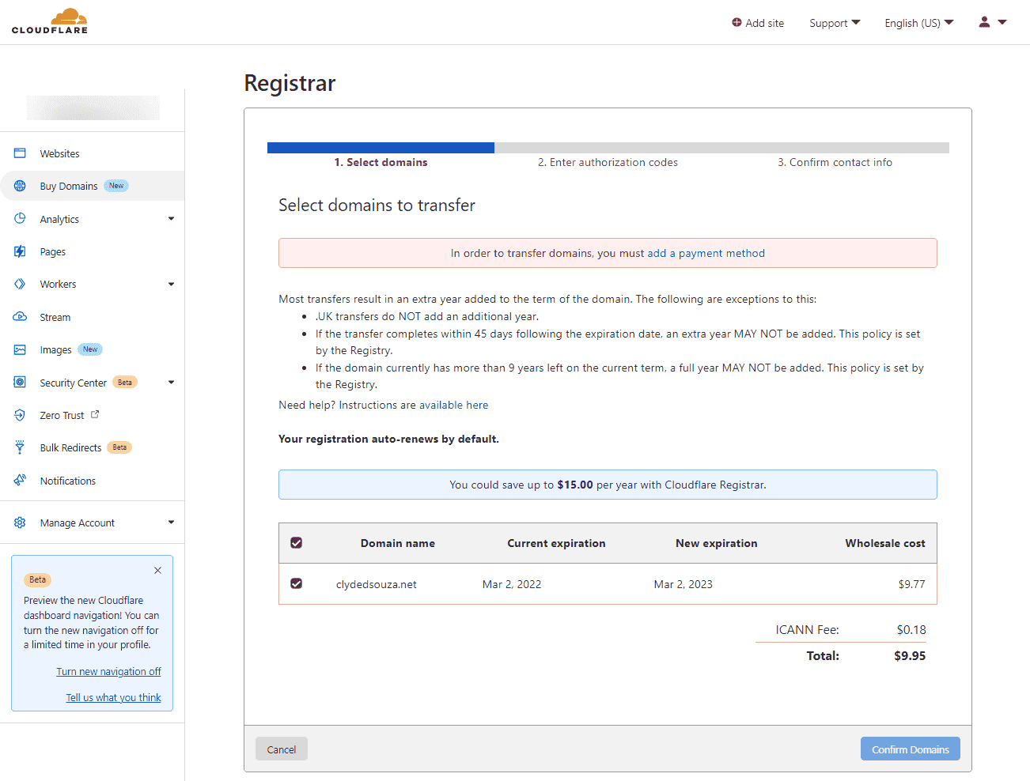The image size is (1030, 781).
Task: Click the Beta badge on Security Center
Action: tap(125, 383)
